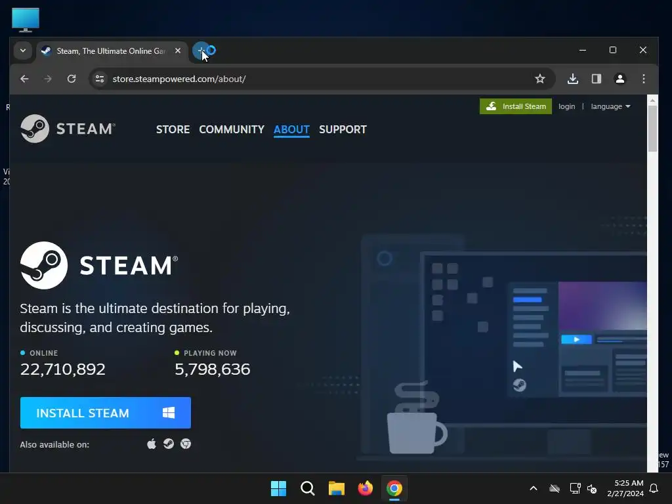Click muted volume tray icon
The image size is (672, 504).
pos(592,488)
